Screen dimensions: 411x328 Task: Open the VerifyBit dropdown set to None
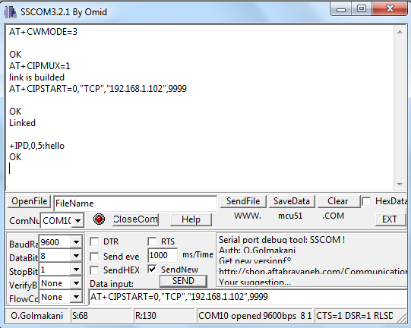(76, 283)
